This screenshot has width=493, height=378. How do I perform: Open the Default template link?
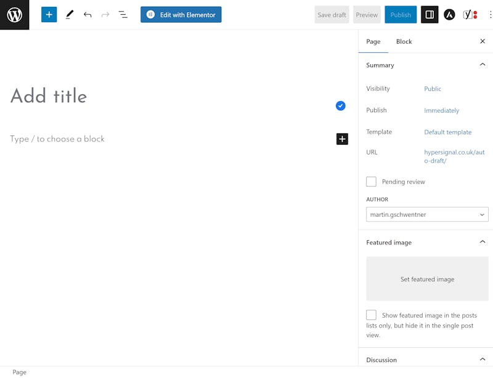448,132
